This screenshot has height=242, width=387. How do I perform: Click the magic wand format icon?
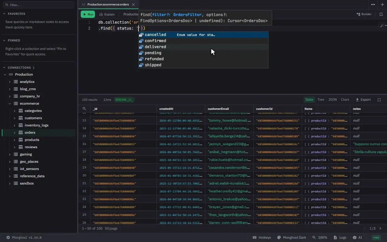point(382,25)
